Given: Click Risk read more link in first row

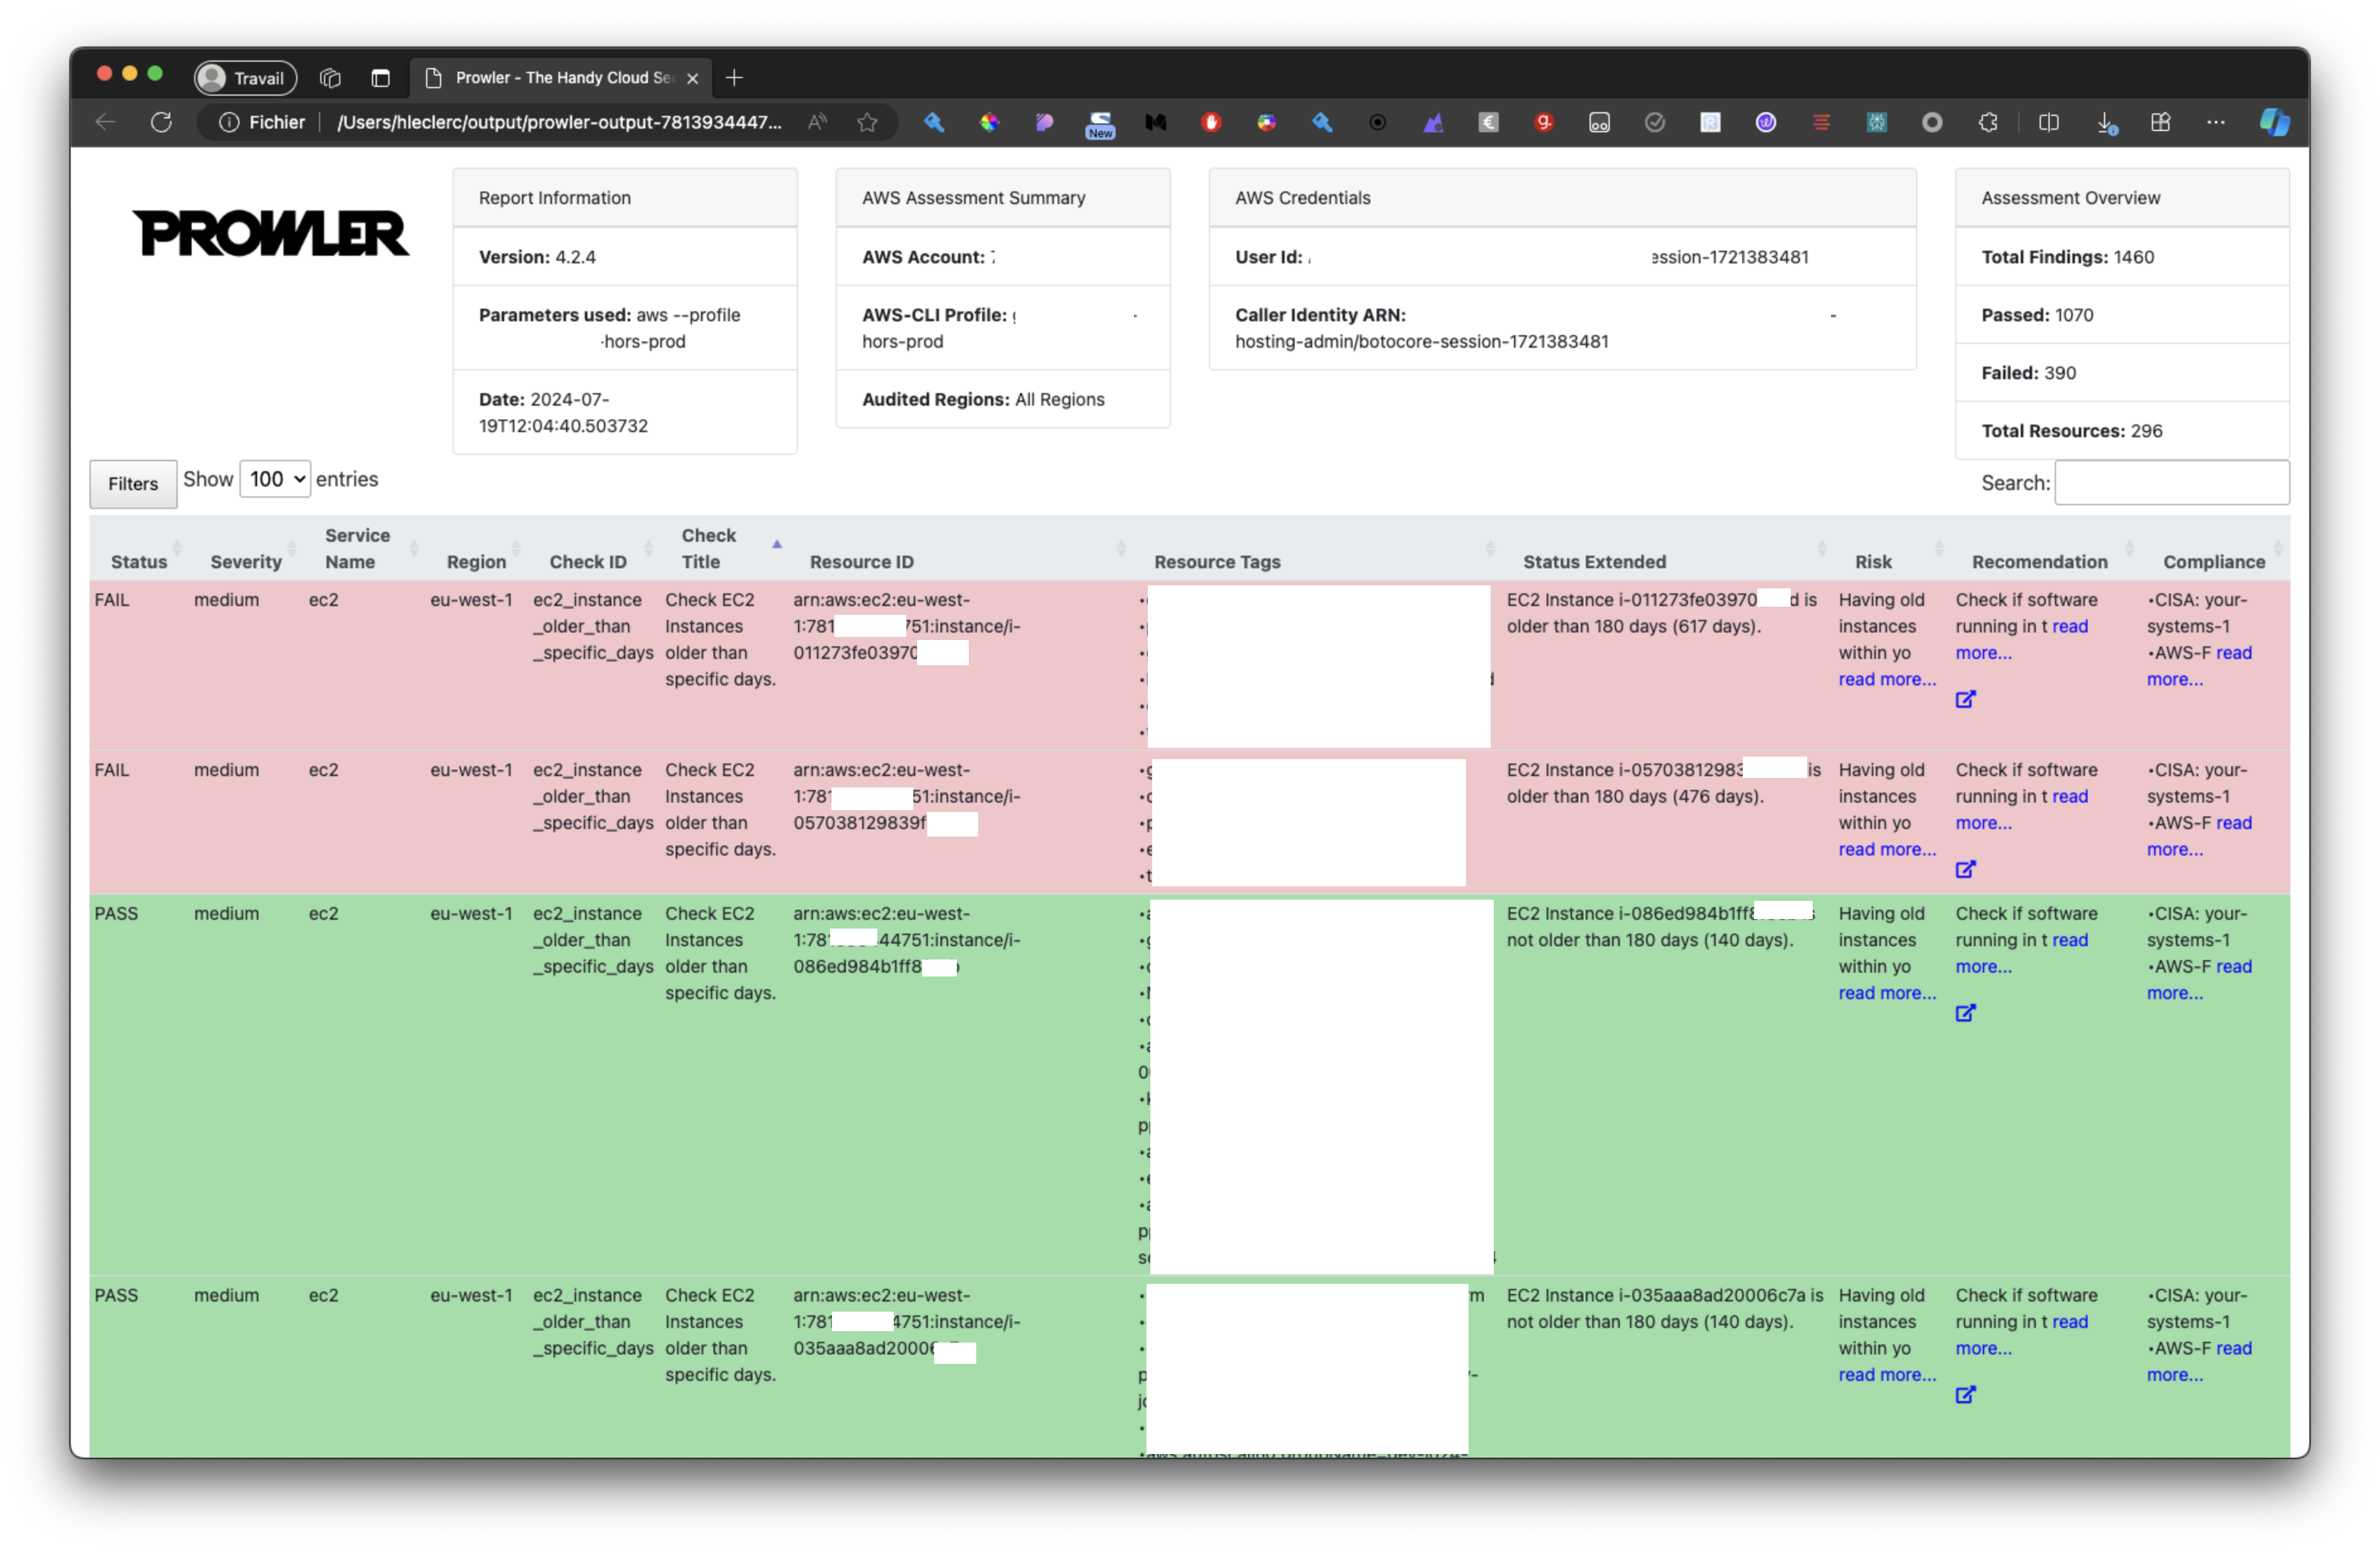Looking at the screenshot, I should point(1886,680).
